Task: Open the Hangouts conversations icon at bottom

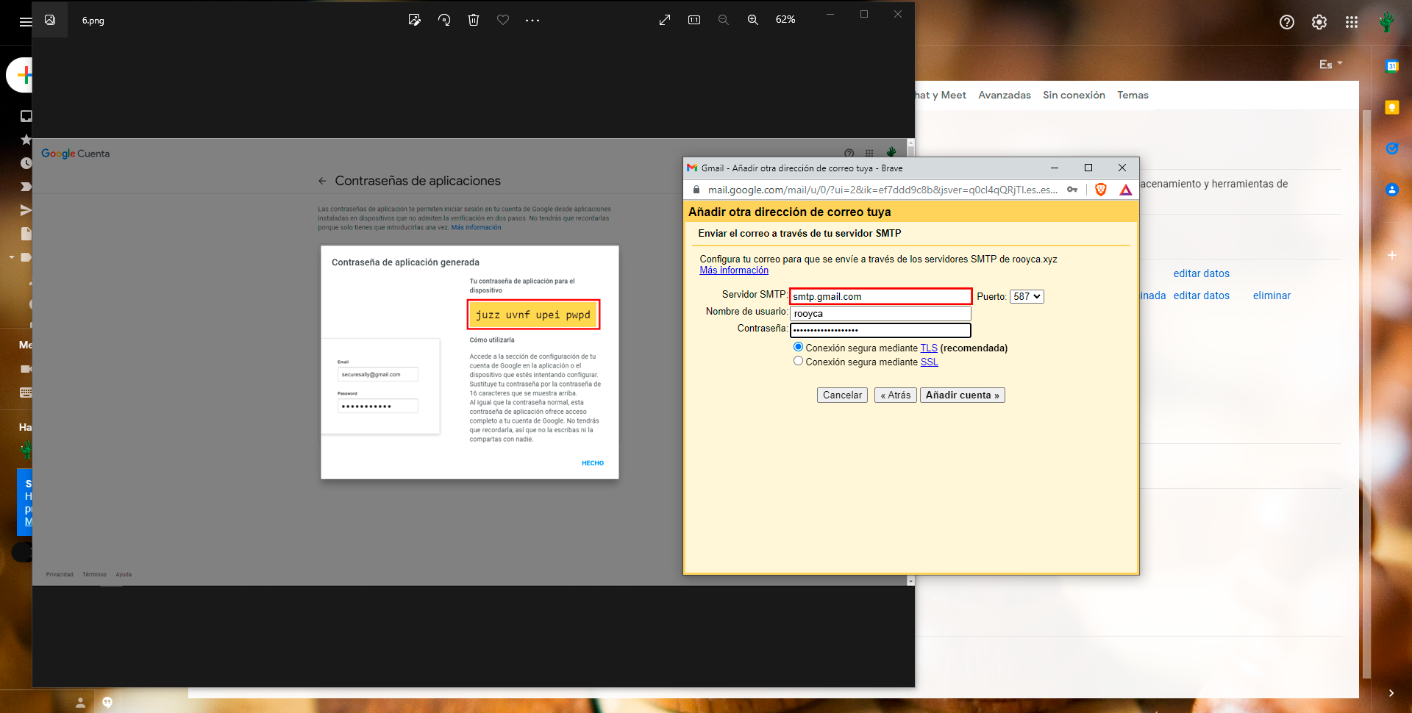Action: [x=107, y=703]
